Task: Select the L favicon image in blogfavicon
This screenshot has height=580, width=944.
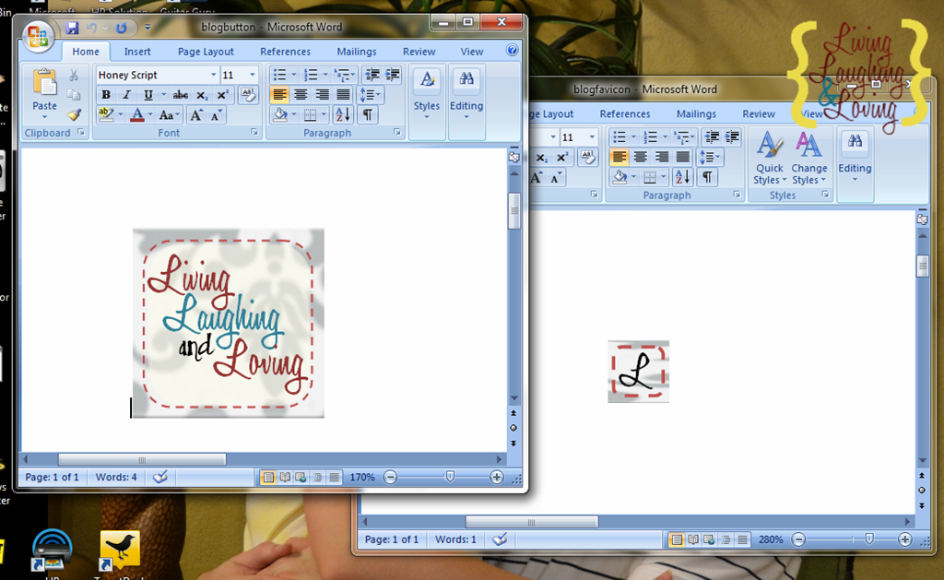Action: (x=639, y=372)
